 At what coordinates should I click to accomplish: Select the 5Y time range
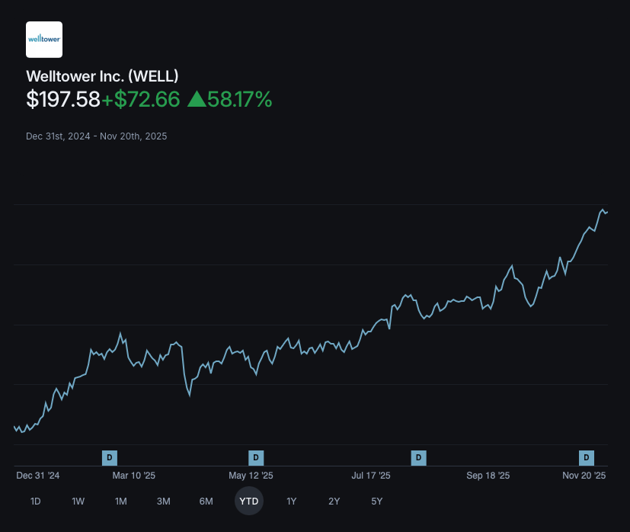(376, 502)
